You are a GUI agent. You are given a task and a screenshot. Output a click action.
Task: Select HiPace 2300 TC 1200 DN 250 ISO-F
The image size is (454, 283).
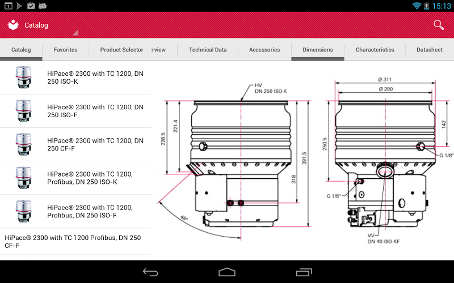click(x=75, y=111)
